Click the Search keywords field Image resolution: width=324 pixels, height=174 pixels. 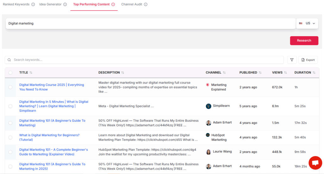point(144,60)
